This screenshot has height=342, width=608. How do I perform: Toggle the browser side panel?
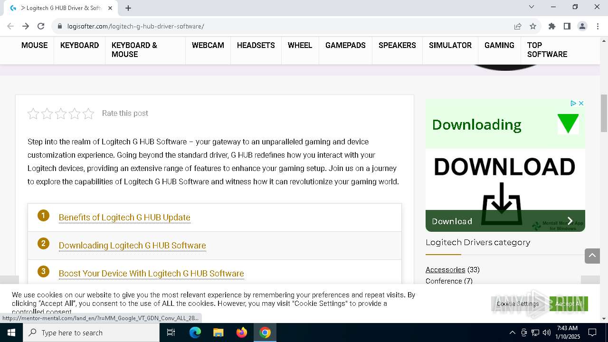(x=567, y=26)
